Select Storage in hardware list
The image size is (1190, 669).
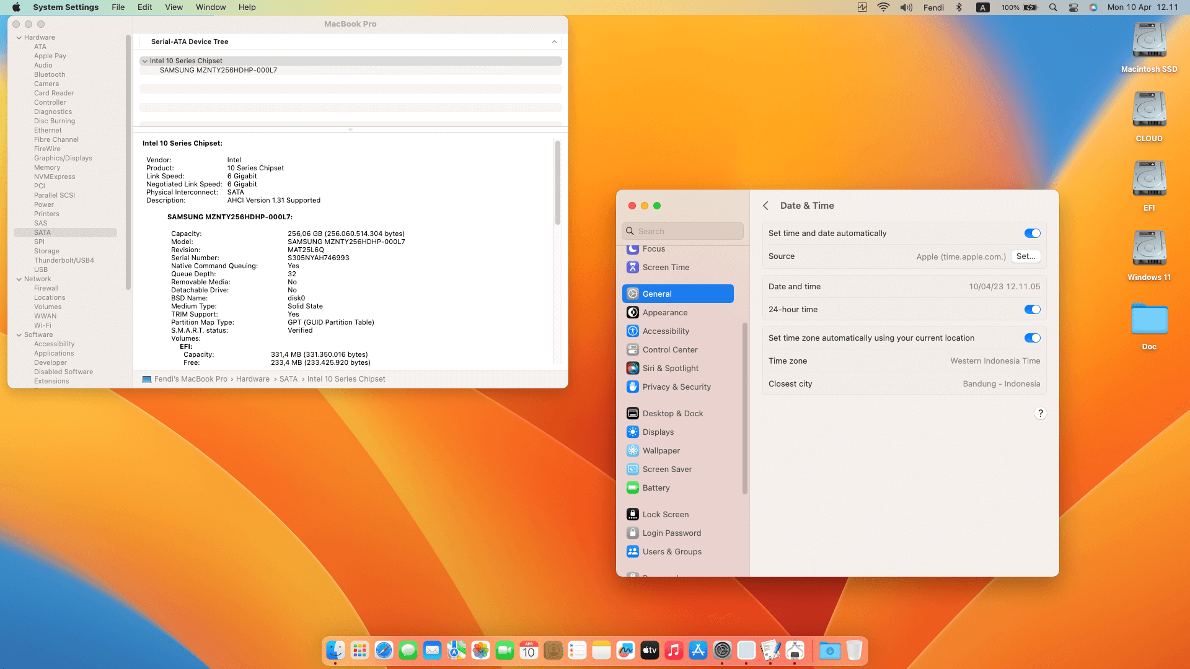point(46,251)
